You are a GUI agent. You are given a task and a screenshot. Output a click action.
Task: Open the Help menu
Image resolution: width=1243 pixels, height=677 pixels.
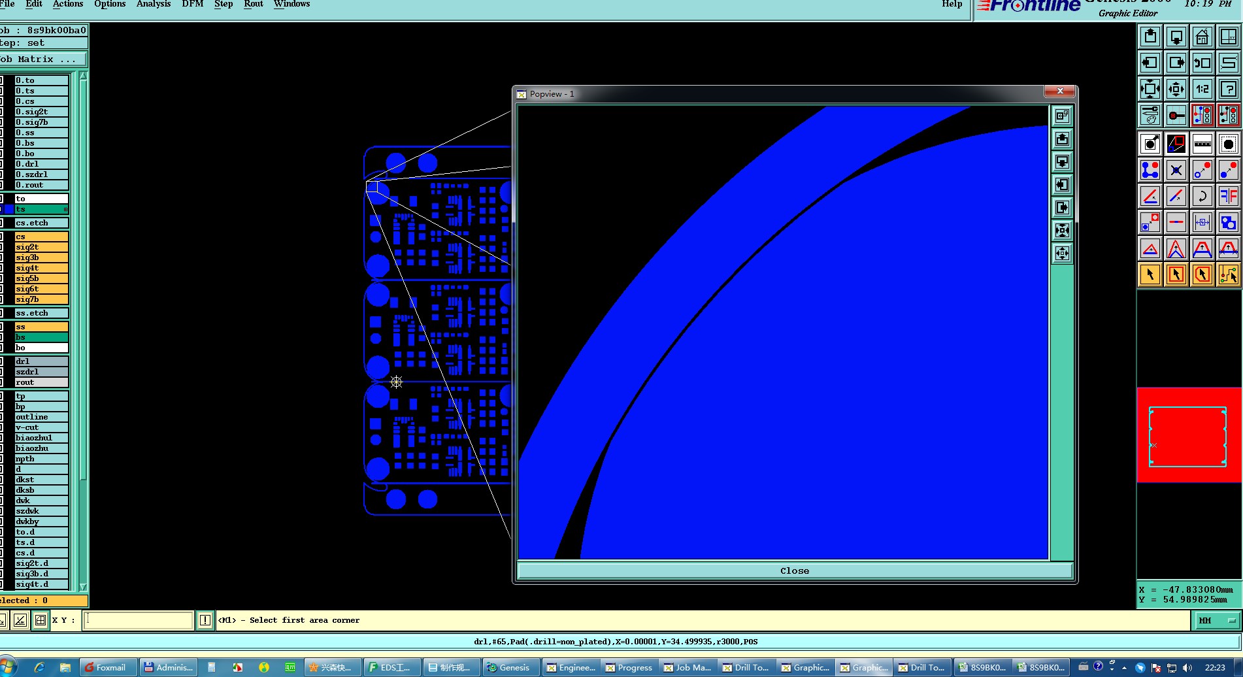pyautogui.click(x=952, y=4)
